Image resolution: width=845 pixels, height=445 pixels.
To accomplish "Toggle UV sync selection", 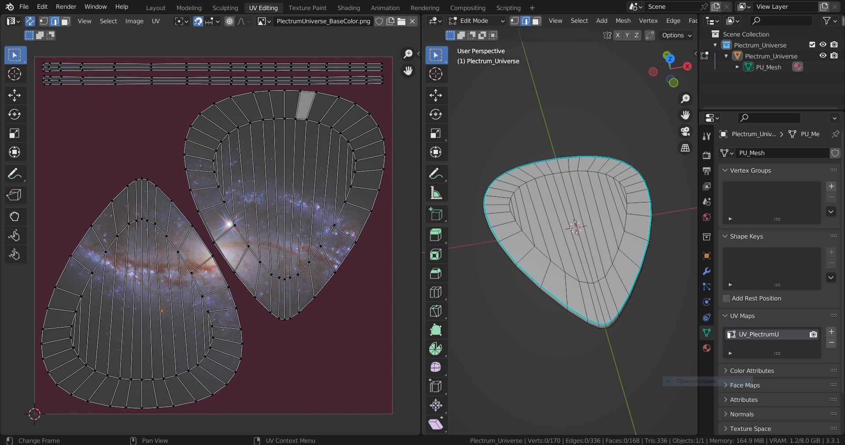I will point(30,21).
